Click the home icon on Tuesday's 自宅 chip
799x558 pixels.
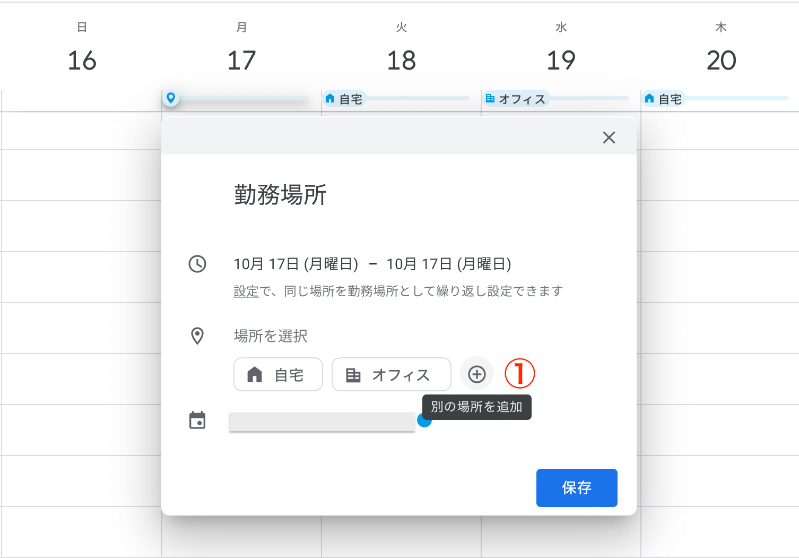330,98
